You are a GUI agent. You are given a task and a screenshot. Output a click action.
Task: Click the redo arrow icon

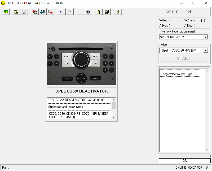click(x=70, y=12)
